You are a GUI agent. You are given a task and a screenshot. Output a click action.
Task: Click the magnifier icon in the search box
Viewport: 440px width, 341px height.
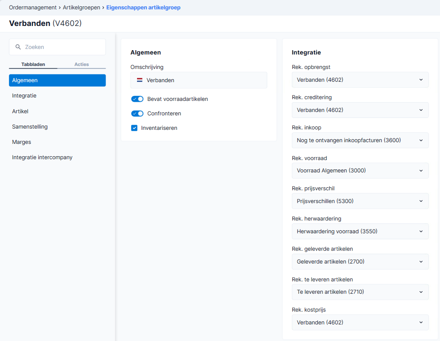(18, 47)
